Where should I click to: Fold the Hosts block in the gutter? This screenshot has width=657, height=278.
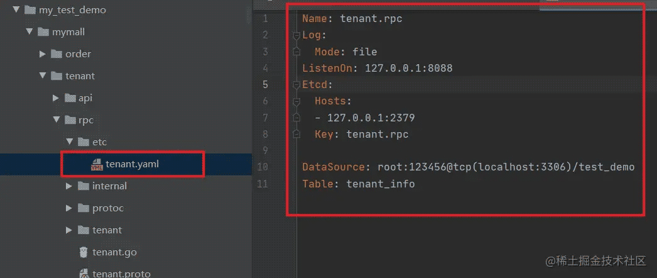point(296,101)
